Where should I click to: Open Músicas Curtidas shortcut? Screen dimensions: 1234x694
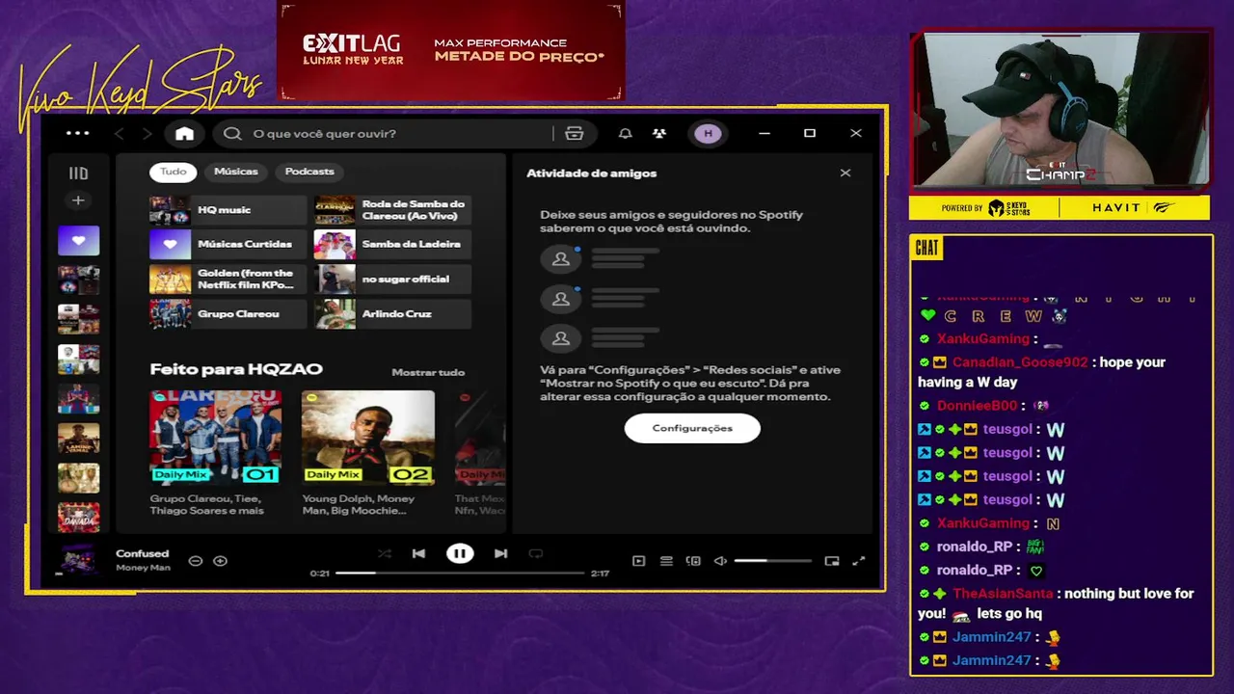pyautogui.click(x=228, y=244)
